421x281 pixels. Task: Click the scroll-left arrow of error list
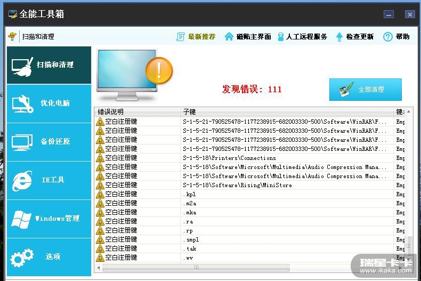99,268
